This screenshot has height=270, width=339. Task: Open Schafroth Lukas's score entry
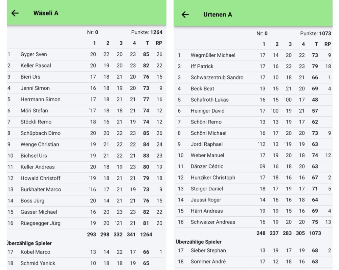click(x=209, y=100)
